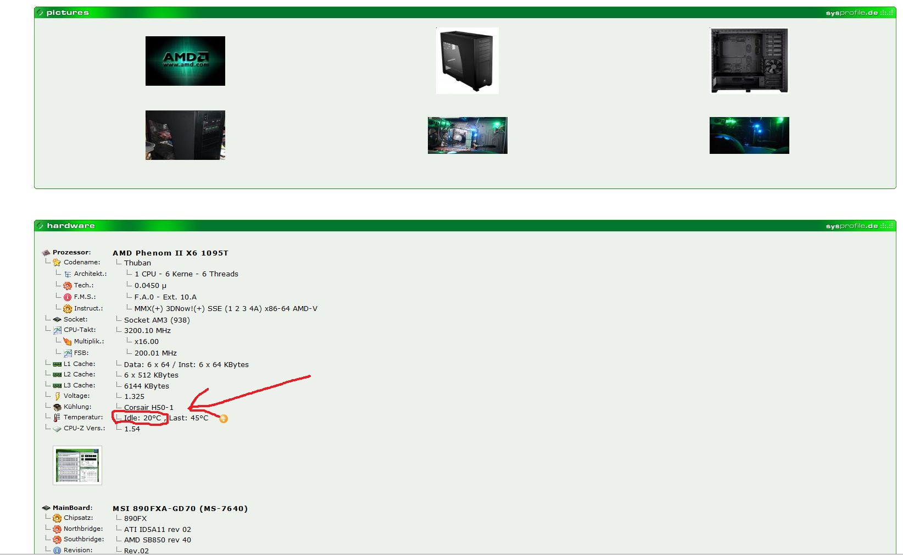Click the Multiplik. icon
Image resolution: width=903 pixels, height=555 pixels.
pyautogui.click(x=68, y=342)
